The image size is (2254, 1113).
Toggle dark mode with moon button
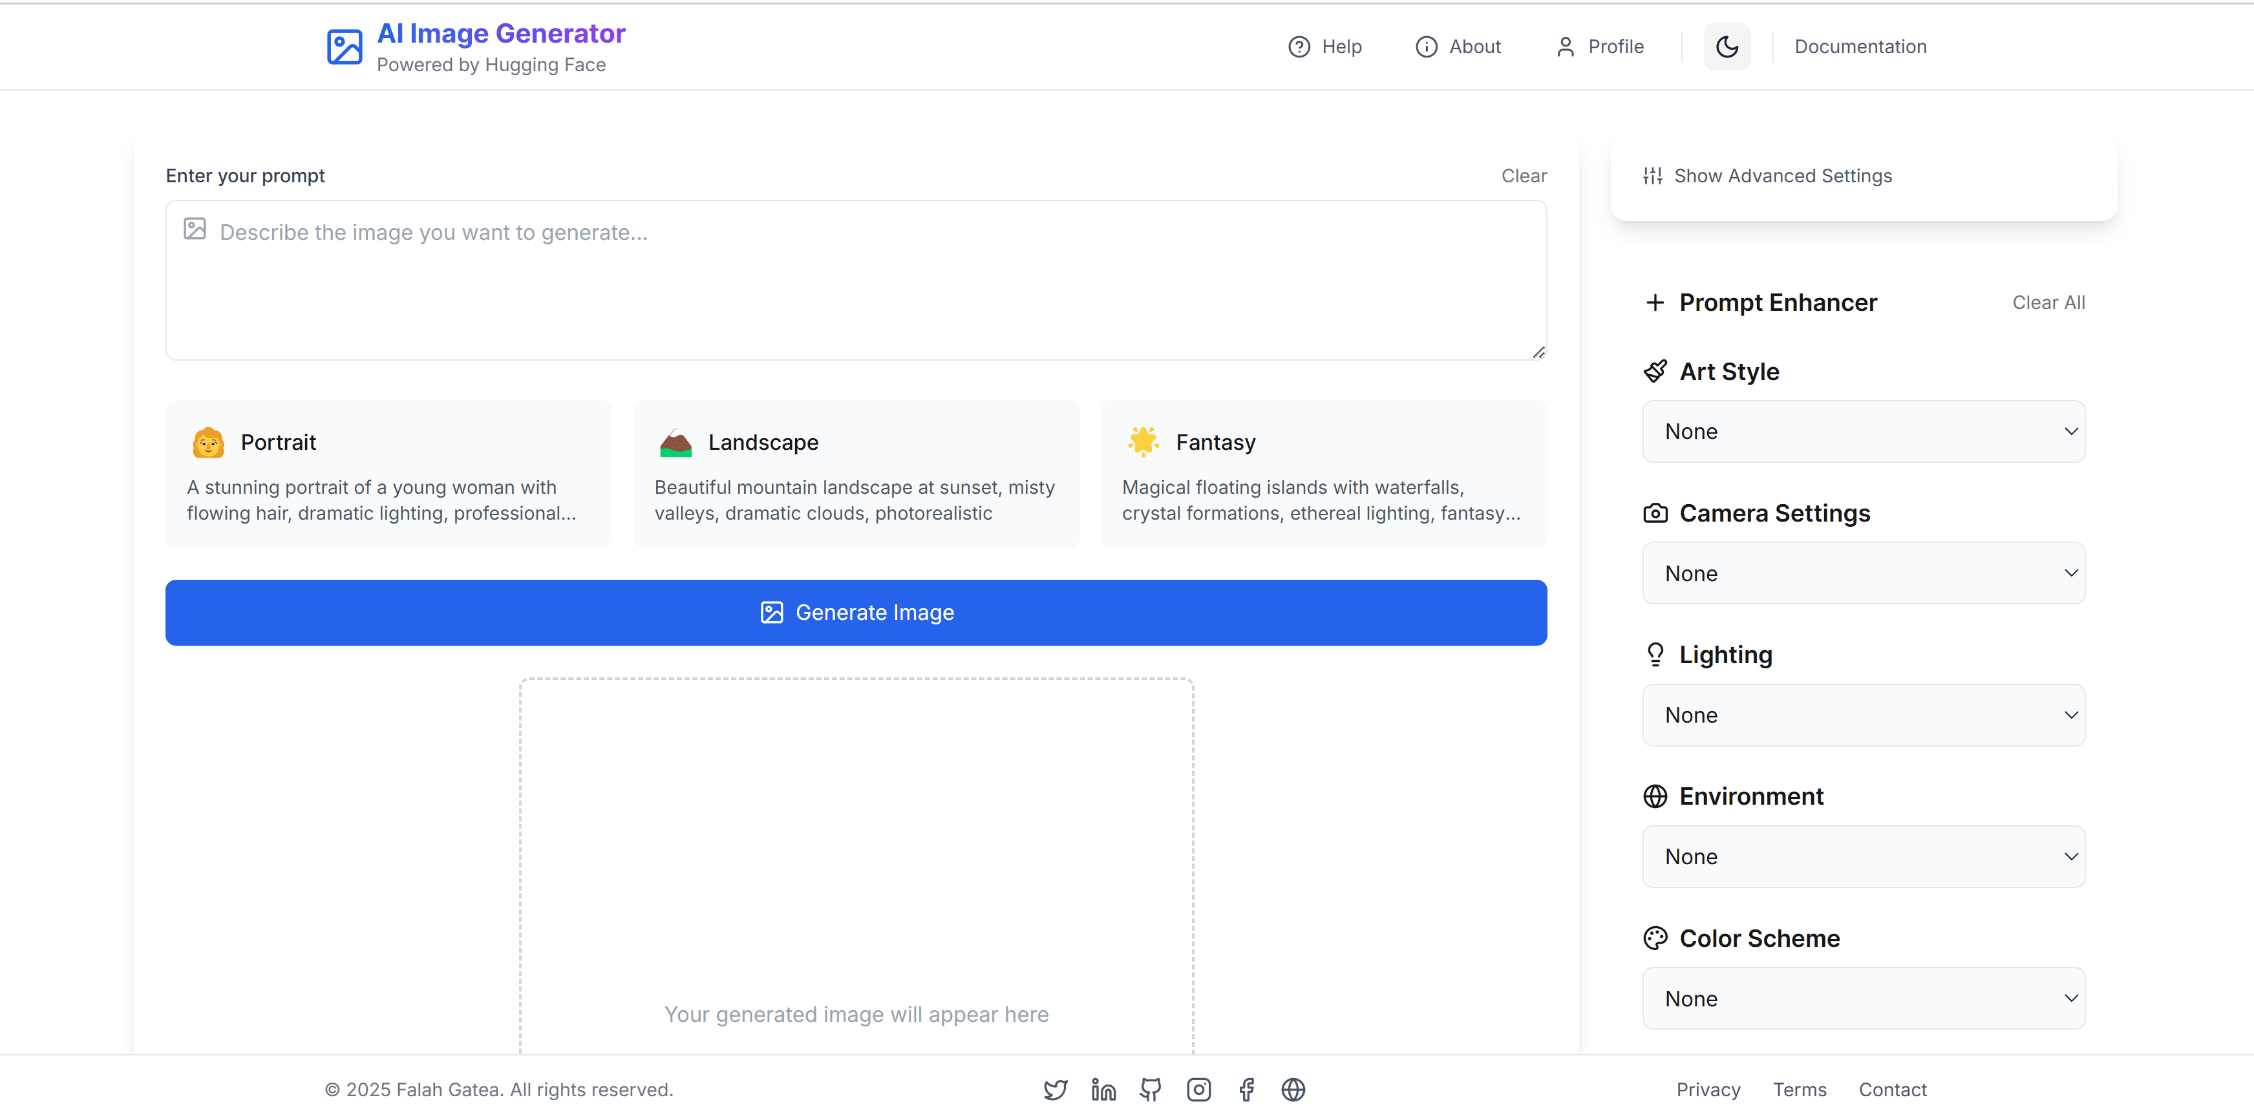click(x=1727, y=47)
